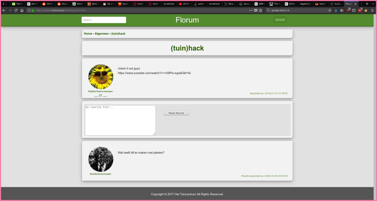Click RobDeTuinverbouwer's sunflower avatar

point(101,77)
